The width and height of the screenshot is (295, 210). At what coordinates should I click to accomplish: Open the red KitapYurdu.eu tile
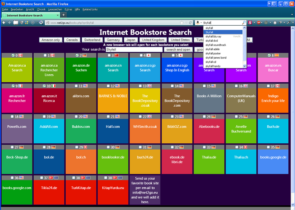coord(113,192)
